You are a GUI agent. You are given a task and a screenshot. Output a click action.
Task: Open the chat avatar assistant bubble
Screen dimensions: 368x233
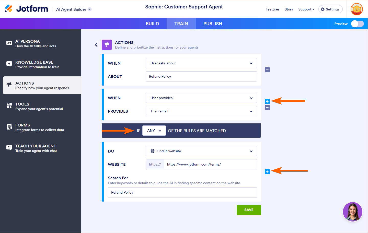352,212
